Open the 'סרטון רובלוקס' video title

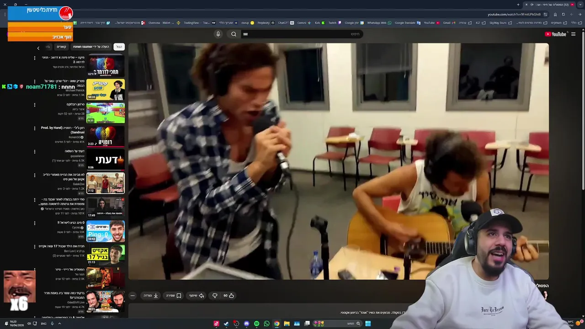75,105
